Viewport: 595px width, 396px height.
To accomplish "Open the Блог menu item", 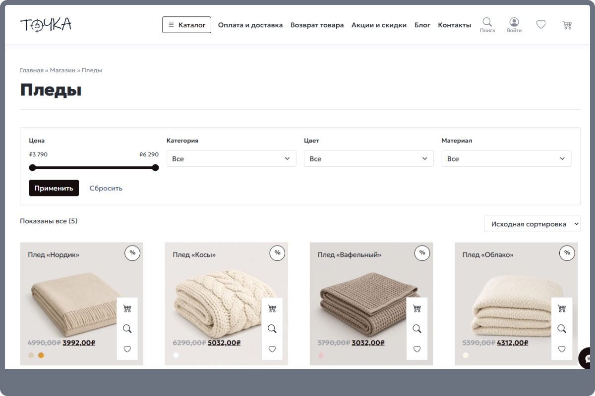I will (x=422, y=25).
